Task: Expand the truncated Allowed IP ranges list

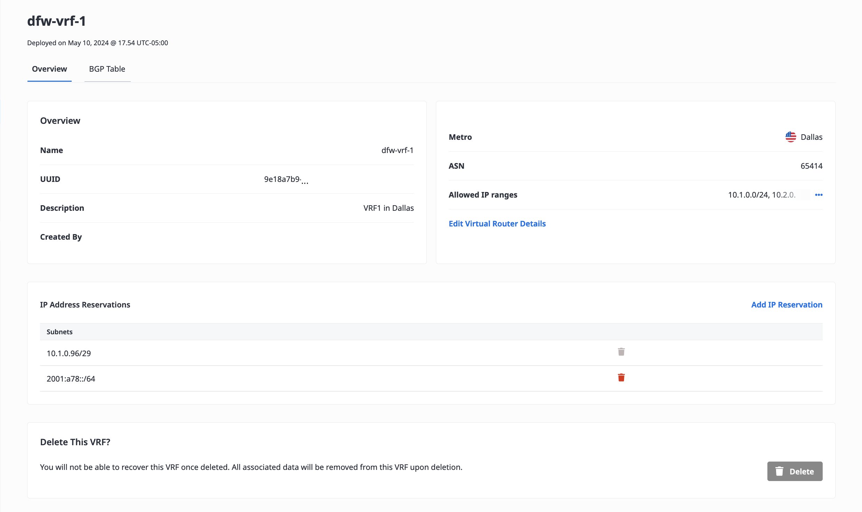Action: coord(819,195)
